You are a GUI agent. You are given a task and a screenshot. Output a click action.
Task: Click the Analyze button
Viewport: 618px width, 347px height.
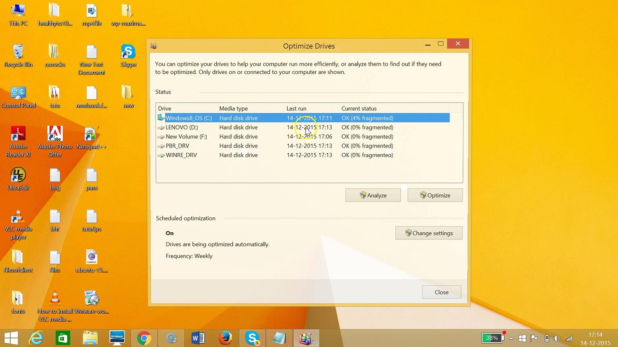point(373,195)
